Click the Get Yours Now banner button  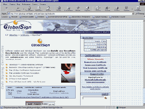(x=40, y=104)
